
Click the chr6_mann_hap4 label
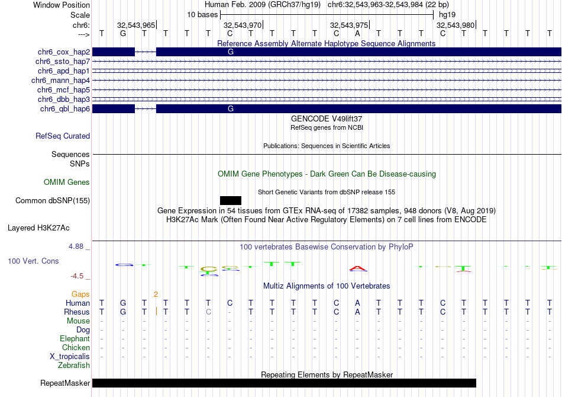click(60, 81)
